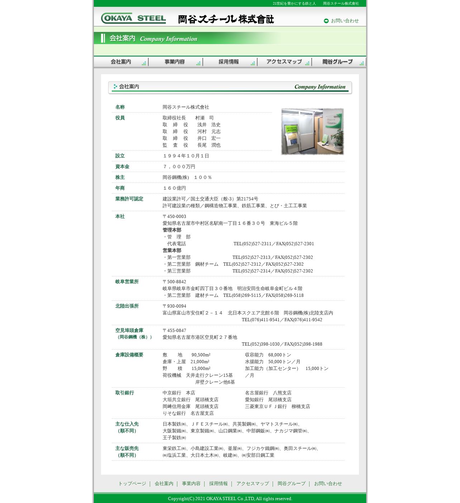Click postal code 〒450-0003
The image size is (460, 503).
[x=174, y=217]
